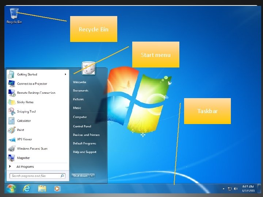Viewport: 263px width, 197px height.
Task: Open the Shut down options arrow
Action: [x=92, y=176]
